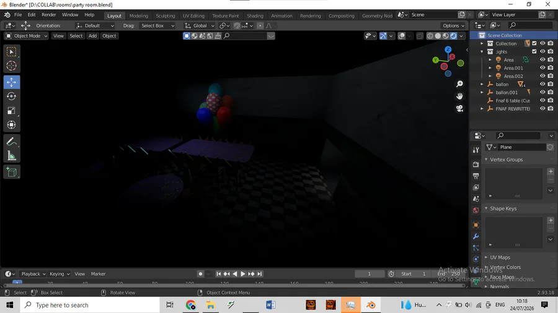Open the timeline Marker menu
The image size is (558, 313).
tap(98, 274)
